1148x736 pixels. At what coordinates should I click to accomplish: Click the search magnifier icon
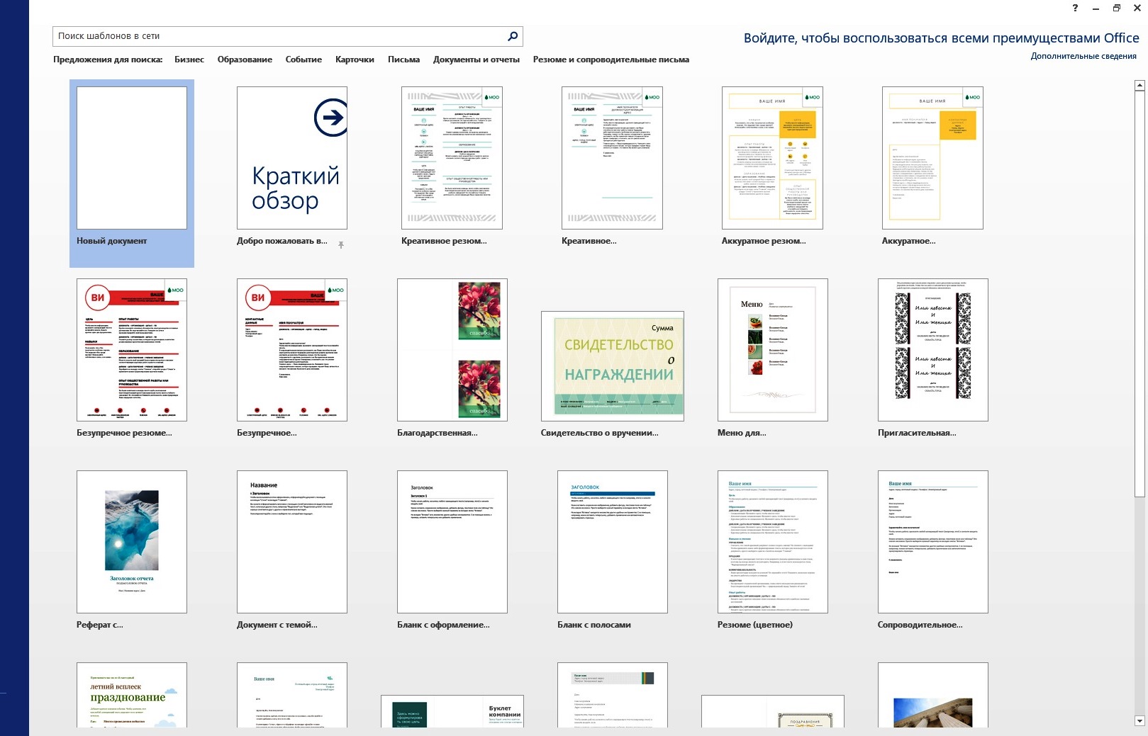coord(513,36)
